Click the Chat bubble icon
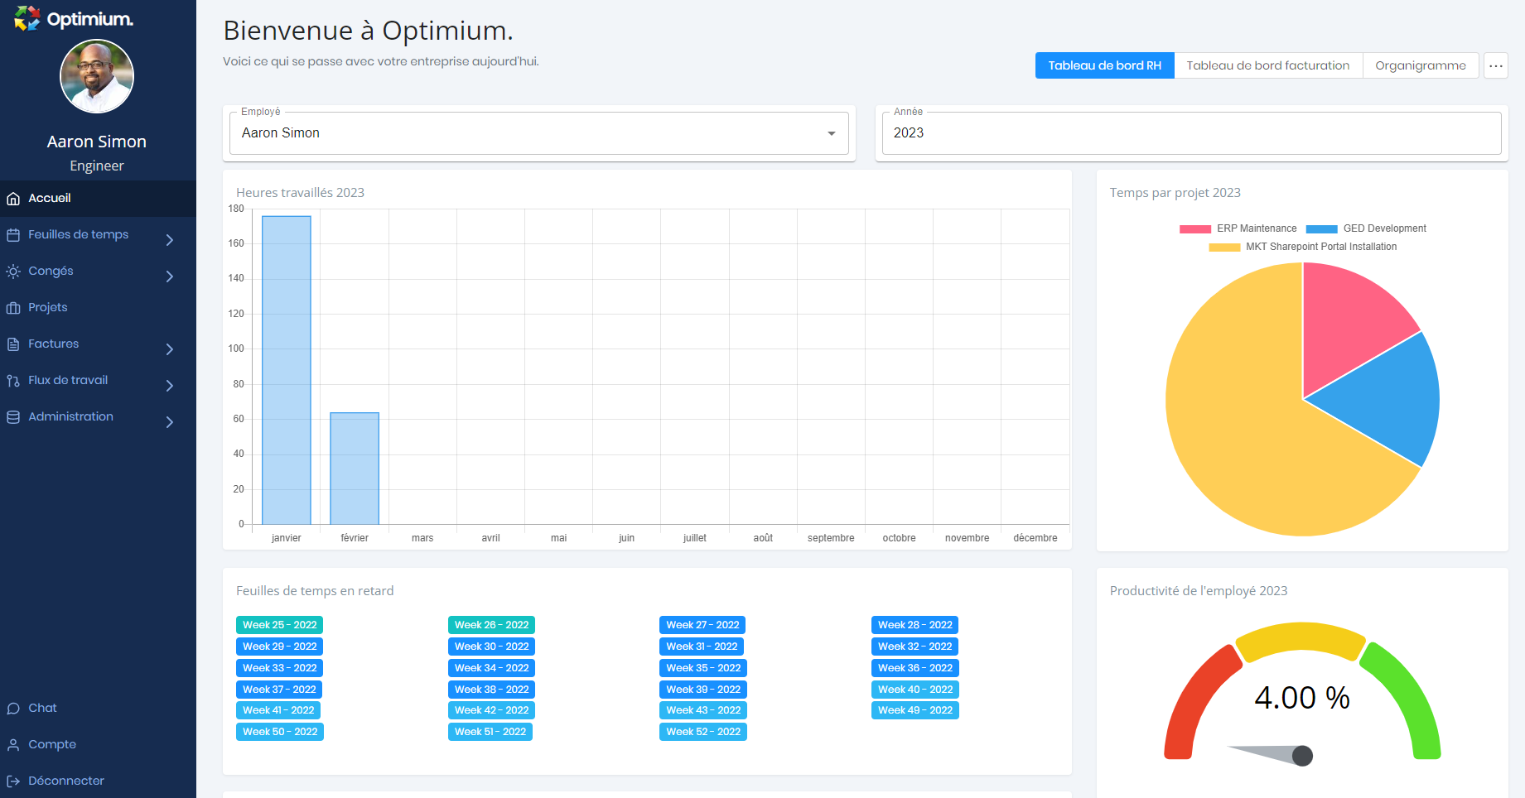Image resolution: width=1525 pixels, height=798 pixels. (13, 709)
